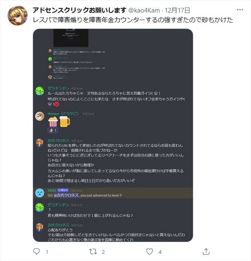Image resolution: width=251 pixels, height=261 pixels.
Task: Click the ボット badge next to MEE6
Action: tap(63, 190)
